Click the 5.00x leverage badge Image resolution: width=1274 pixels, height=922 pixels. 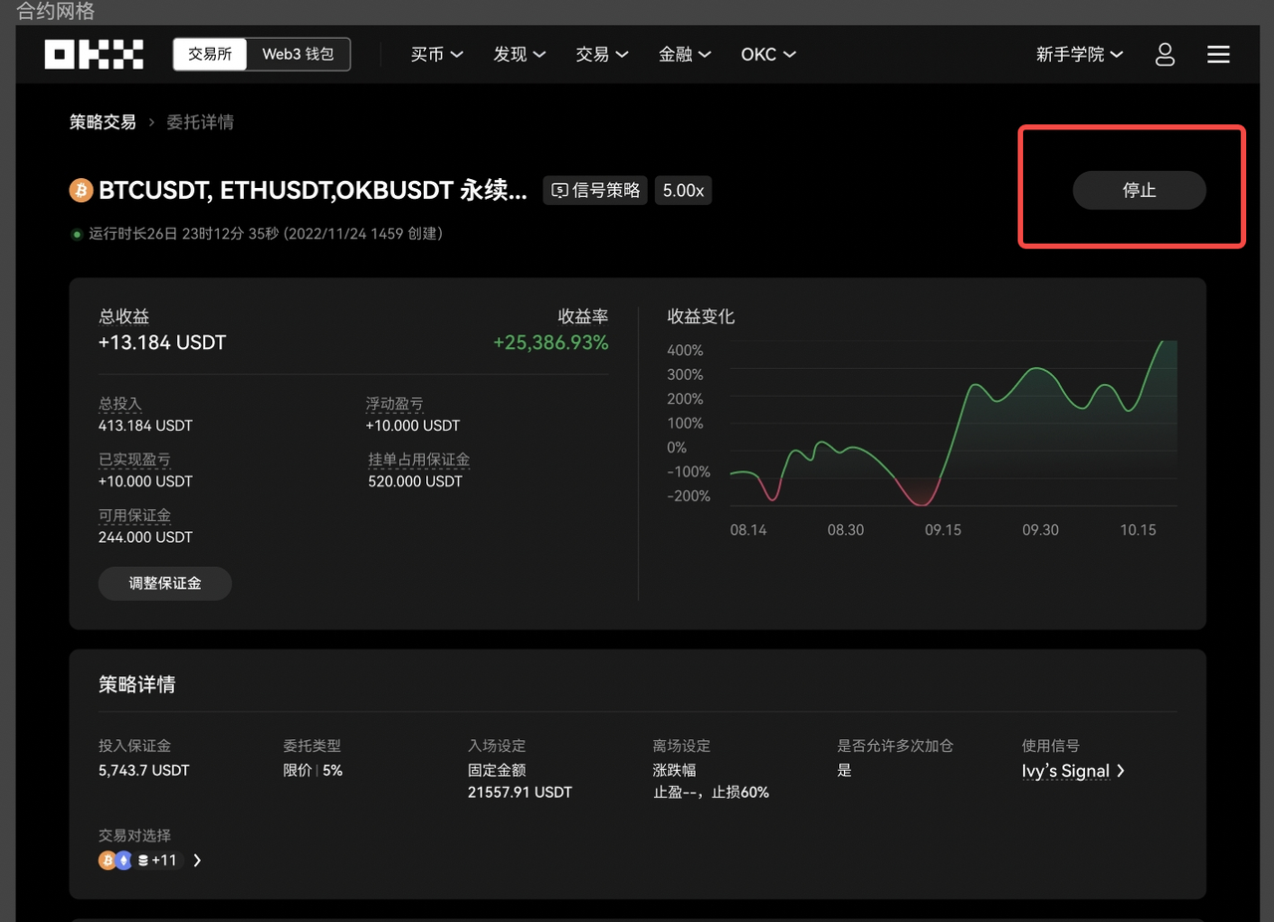tap(683, 190)
